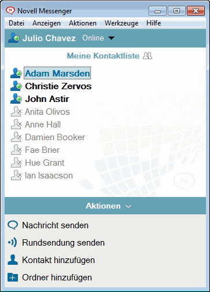Click the person icon for Kontakt hinzufügen
This screenshot has height=292, width=210.
tap(13, 260)
